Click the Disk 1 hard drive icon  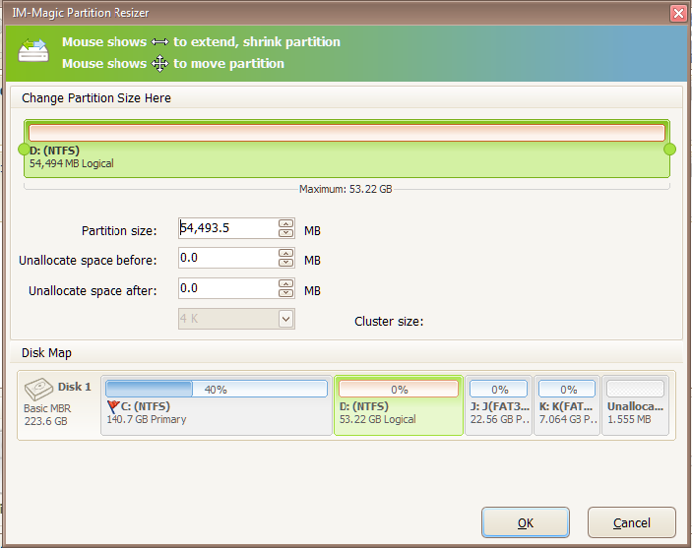click(38, 389)
